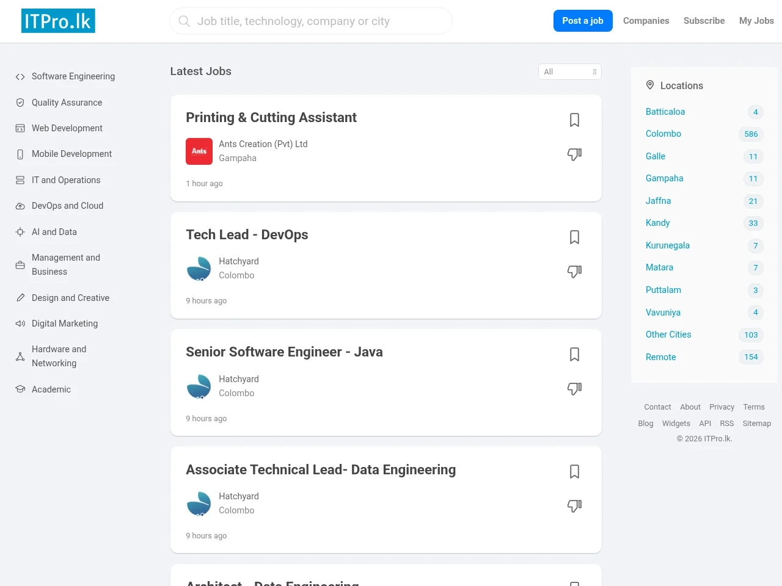Click Hatchyard logo on Senior Software Engineer - Java
The image size is (782, 586).
(199, 386)
